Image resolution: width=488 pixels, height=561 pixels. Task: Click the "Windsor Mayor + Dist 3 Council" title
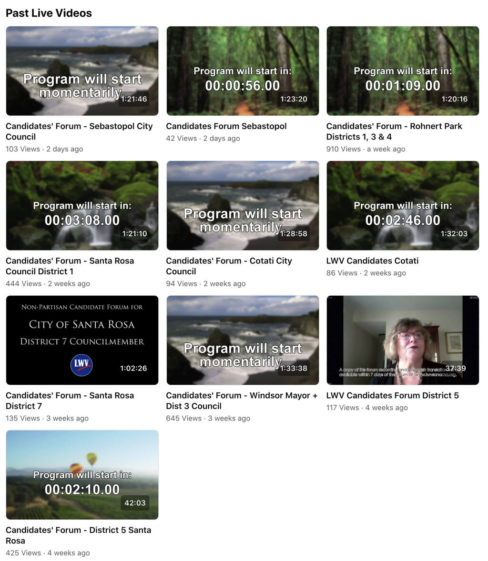tap(242, 401)
